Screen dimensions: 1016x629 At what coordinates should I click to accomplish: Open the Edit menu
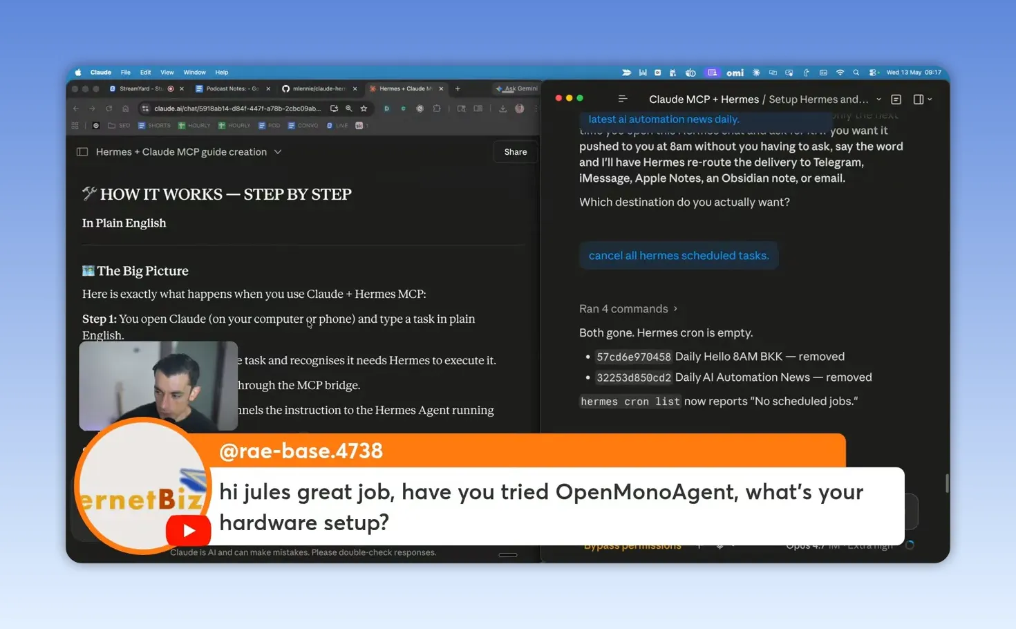tap(145, 72)
